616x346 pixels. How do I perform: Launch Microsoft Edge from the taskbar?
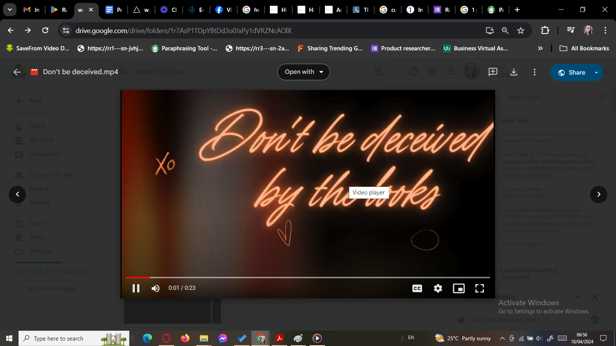tap(147, 338)
